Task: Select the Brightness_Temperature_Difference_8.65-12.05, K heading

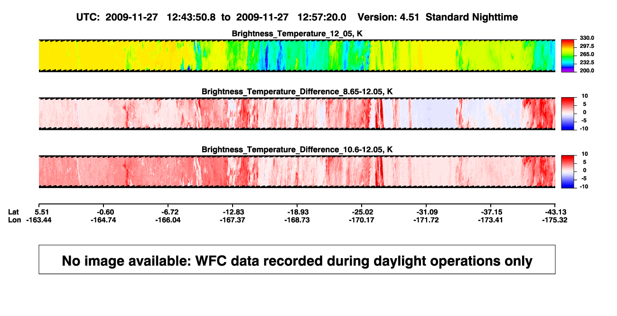Action: [297, 91]
